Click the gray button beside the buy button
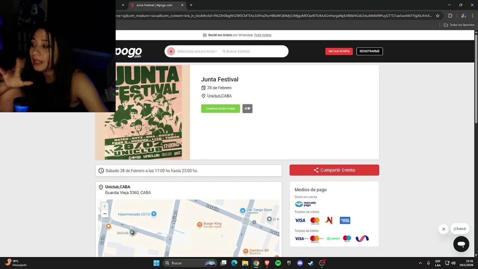This screenshot has height=269, width=478. tap(247, 109)
